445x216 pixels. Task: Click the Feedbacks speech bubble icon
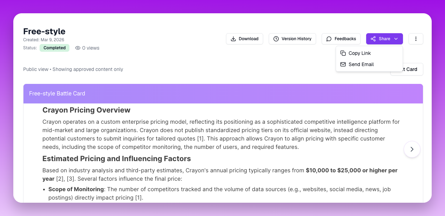[x=329, y=39]
